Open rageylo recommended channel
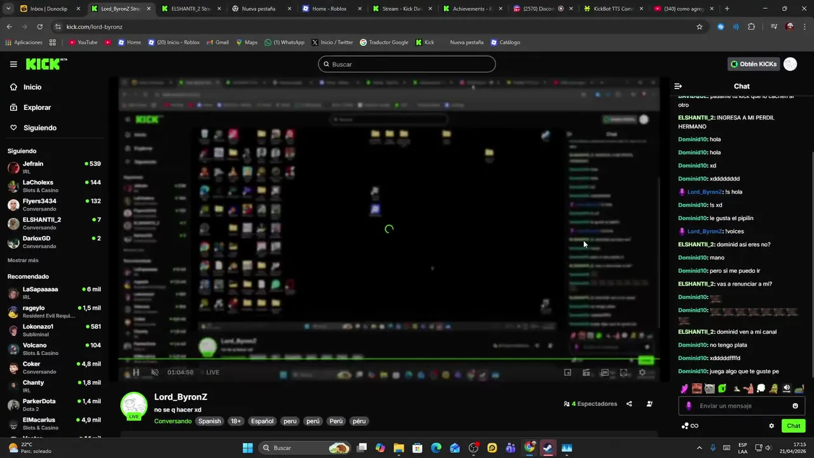 pyautogui.click(x=54, y=312)
